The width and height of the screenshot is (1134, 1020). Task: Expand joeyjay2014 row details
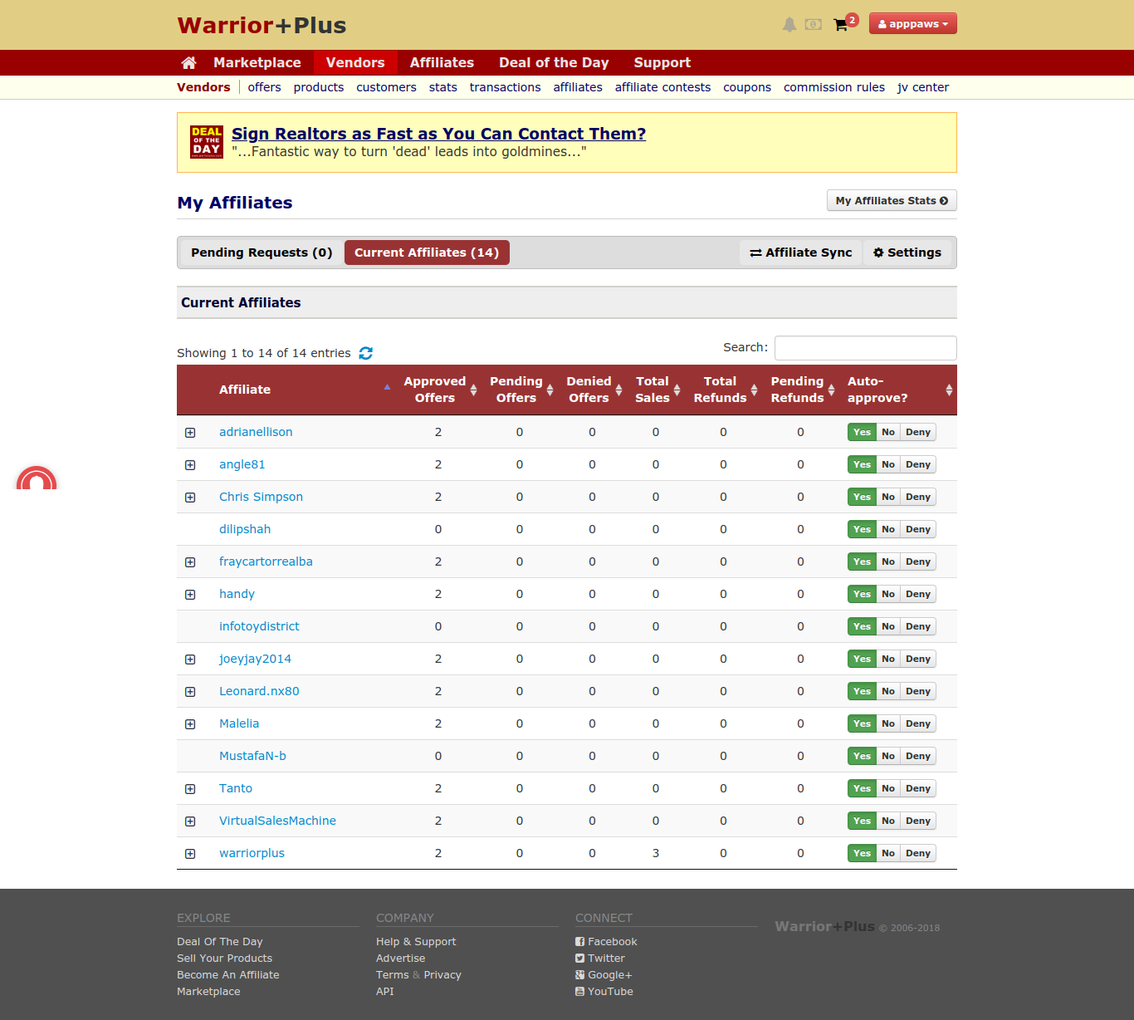pyautogui.click(x=190, y=660)
